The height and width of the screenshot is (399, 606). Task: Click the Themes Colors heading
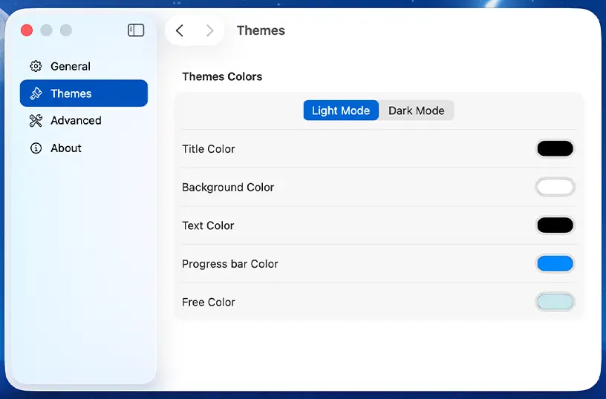coord(222,76)
